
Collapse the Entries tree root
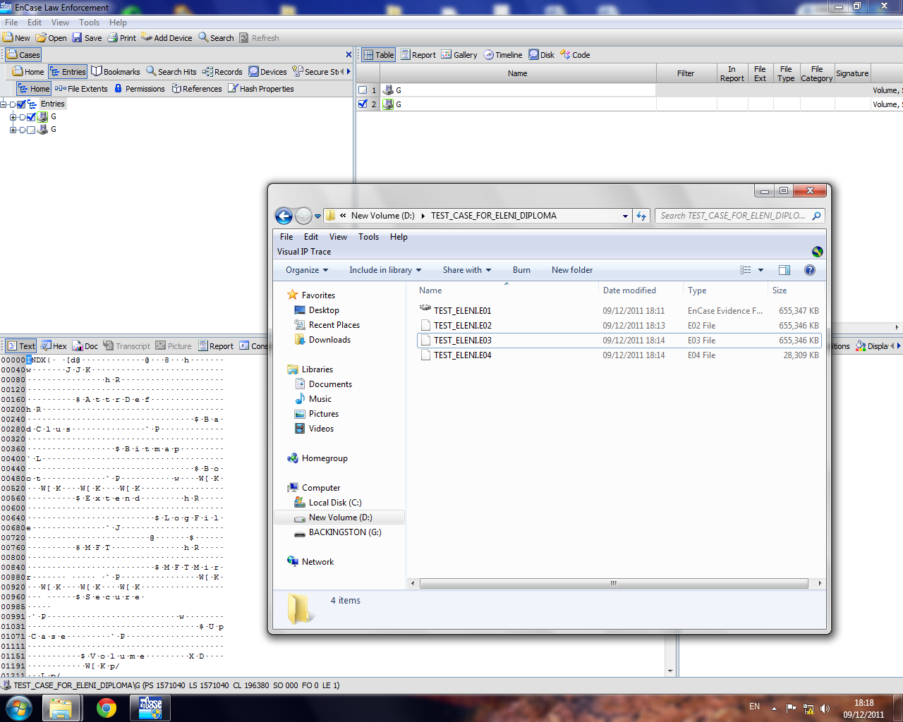tap(4, 104)
